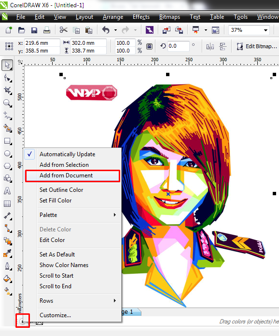Viewport: 279px width, 336px height.
Task: Expand the Rows submenu
Action: tap(72, 301)
